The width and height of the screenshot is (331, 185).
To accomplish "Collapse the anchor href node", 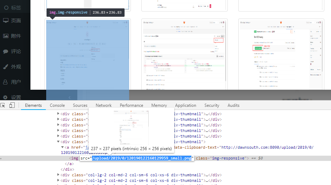I will tap(63, 147).
